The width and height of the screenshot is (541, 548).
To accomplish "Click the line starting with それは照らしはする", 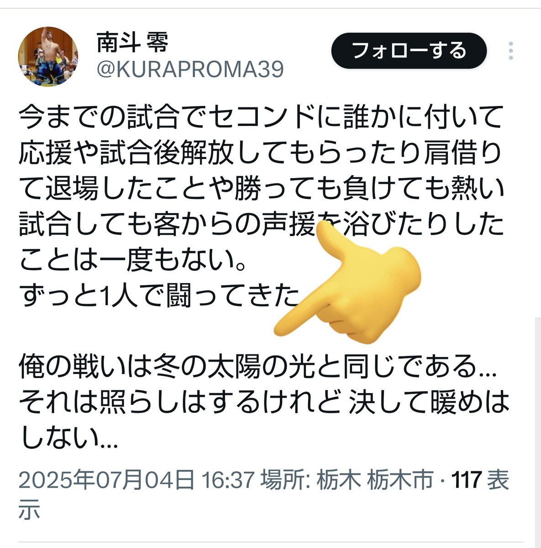I will [x=264, y=402].
